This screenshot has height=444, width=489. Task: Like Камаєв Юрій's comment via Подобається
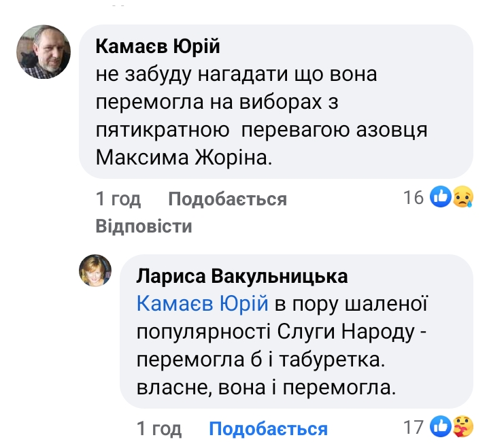tap(227, 199)
